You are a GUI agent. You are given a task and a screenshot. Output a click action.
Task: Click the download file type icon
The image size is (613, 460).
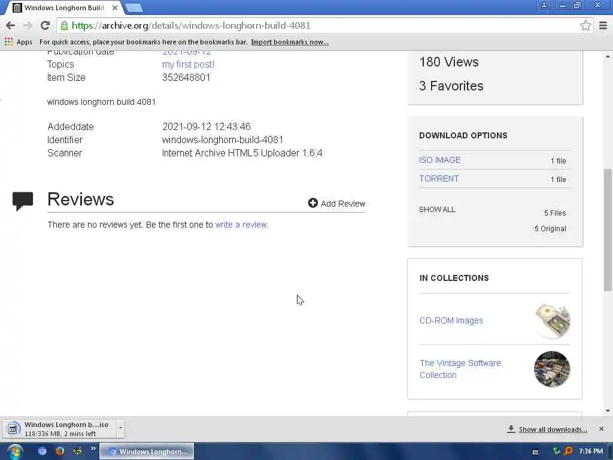point(13,429)
